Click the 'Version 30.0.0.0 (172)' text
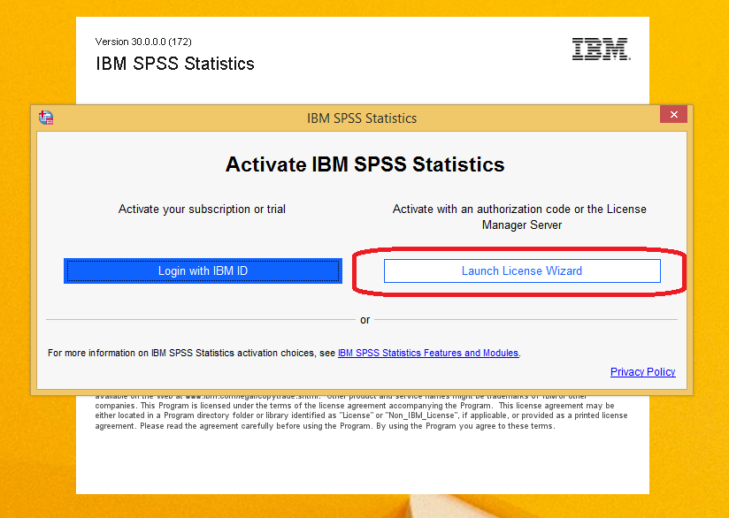729x518 pixels. 143,42
